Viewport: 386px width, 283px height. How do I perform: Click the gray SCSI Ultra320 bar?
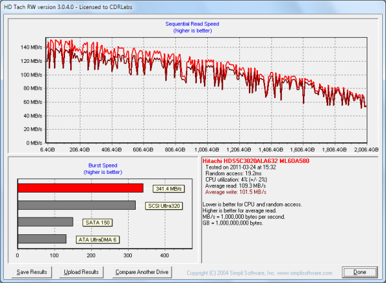coord(77,205)
